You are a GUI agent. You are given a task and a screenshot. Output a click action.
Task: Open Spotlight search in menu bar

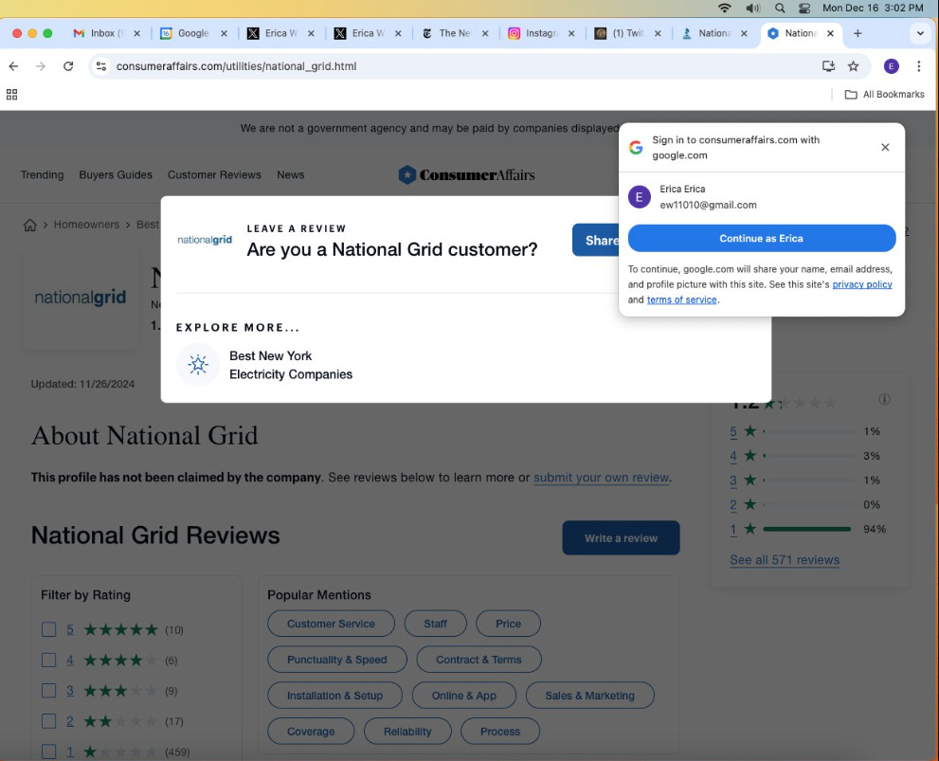(780, 8)
